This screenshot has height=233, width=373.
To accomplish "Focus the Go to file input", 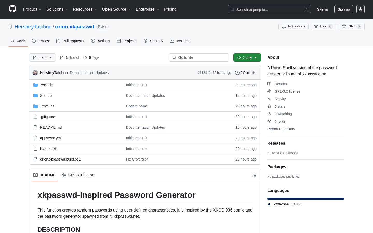I will 199,57.
